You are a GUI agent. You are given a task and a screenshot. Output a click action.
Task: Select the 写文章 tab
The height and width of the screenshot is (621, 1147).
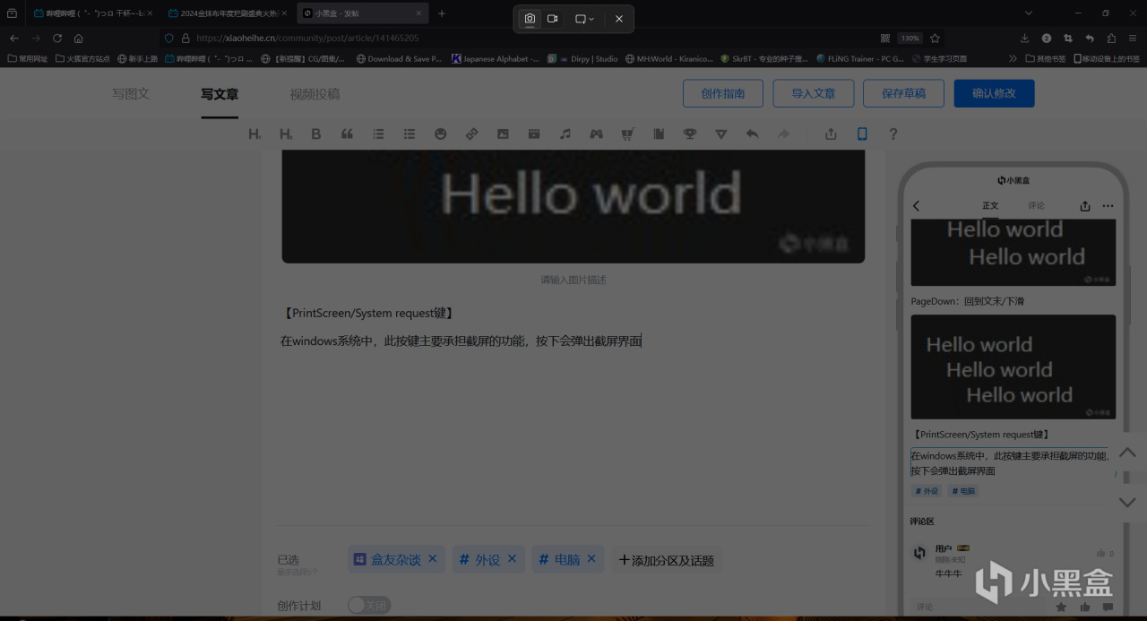220,94
